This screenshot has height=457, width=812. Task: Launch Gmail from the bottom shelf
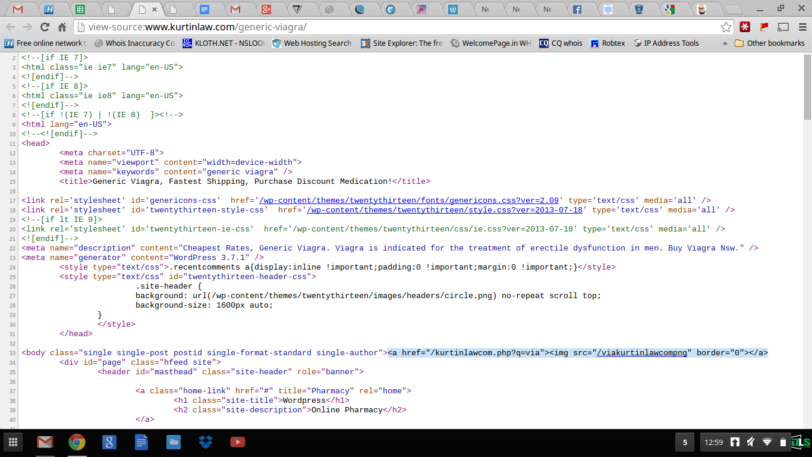pyautogui.click(x=45, y=442)
